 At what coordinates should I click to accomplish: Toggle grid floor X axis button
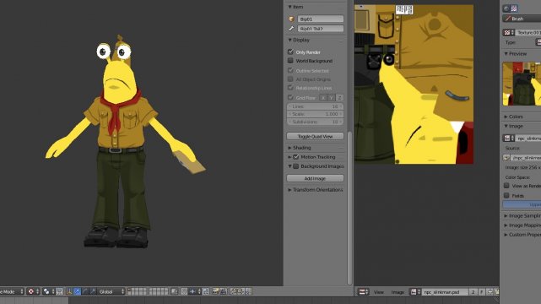[323, 98]
